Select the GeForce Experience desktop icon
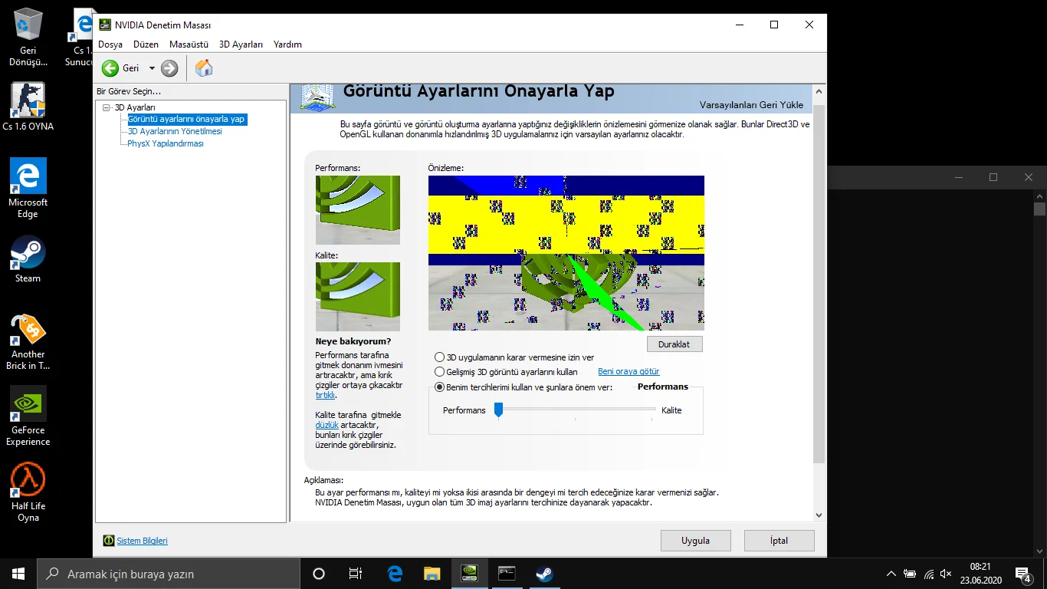Image resolution: width=1047 pixels, height=589 pixels. tap(28, 416)
